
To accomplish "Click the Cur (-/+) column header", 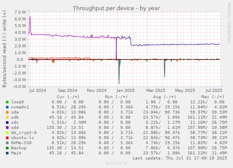I will point(68,97).
